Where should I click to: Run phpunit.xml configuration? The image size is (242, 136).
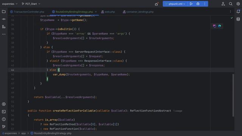click(191, 4)
